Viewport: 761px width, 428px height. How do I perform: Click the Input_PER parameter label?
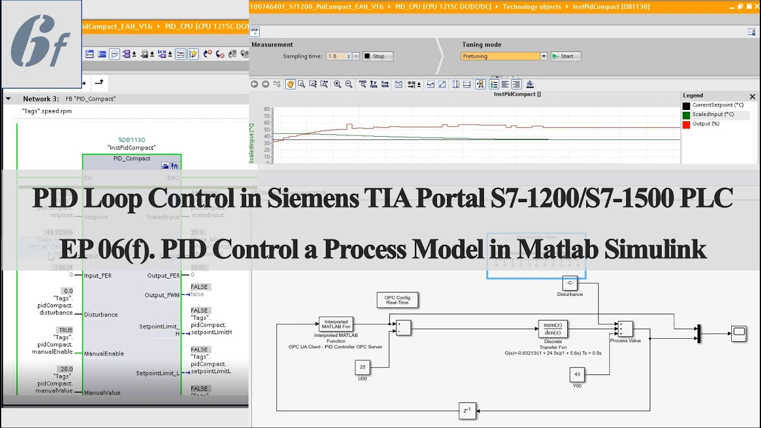98,276
